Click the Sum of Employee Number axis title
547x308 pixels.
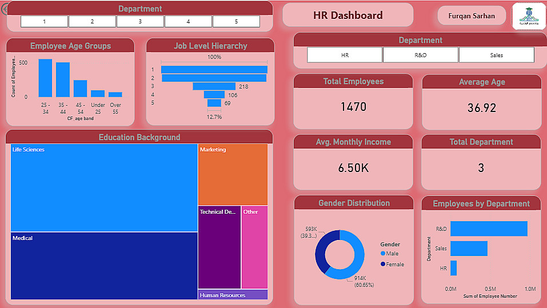click(490, 296)
